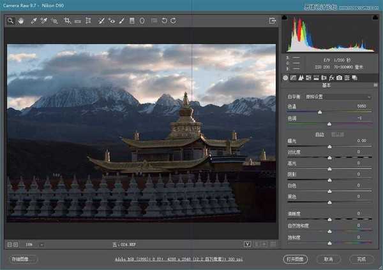Choose the Red Eye Removal tool
The image size is (383, 270).
click(112, 21)
